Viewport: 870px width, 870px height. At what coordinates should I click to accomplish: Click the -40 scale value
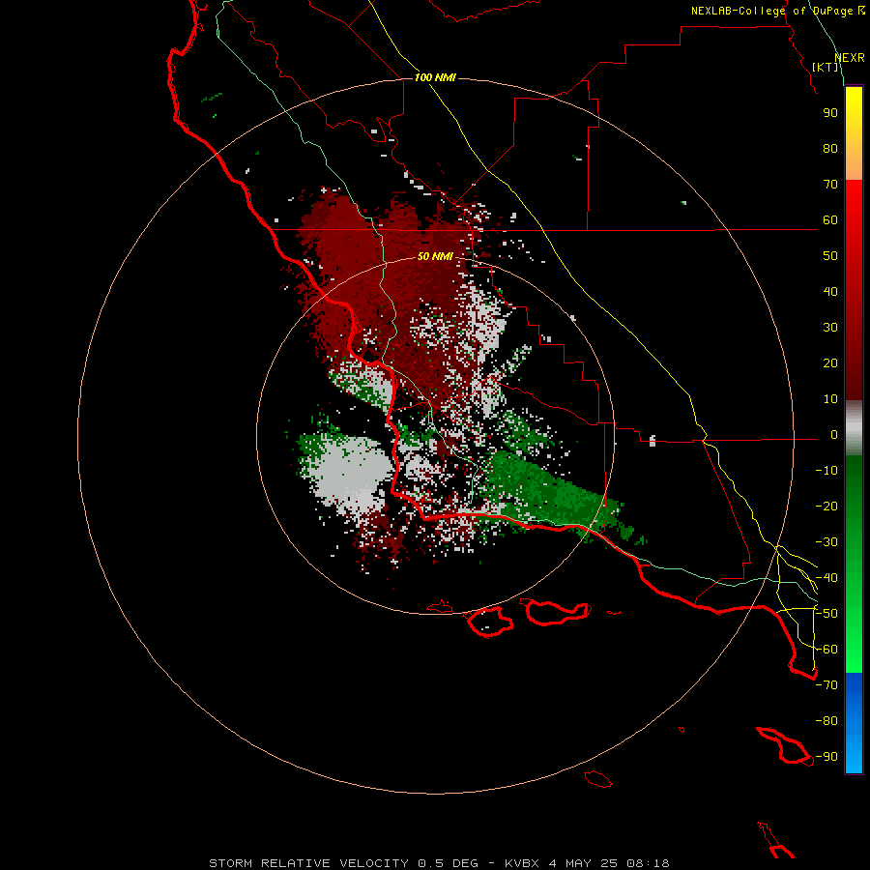point(826,578)
